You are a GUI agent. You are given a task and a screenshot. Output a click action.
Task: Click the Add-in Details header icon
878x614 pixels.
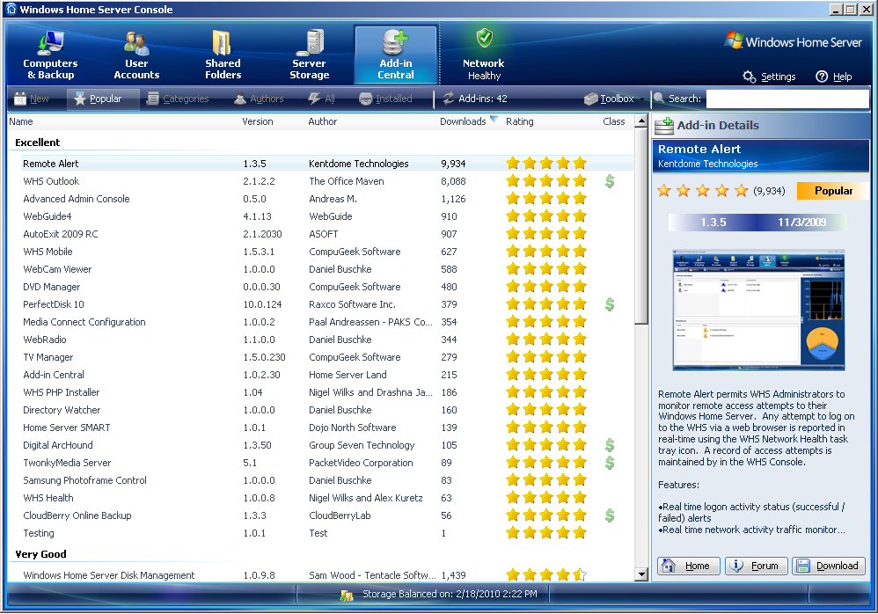(x=664, y=126)
